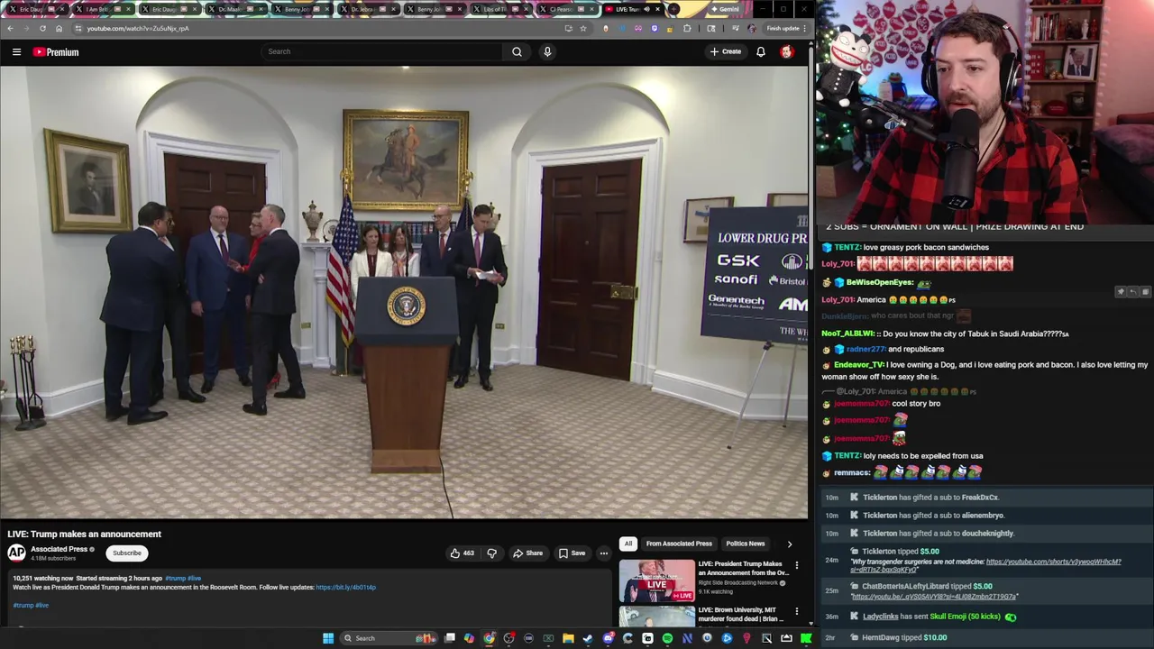Open the YouTube account avatar menu
This screenshot has width=1154, height=649.
[786, 51]
